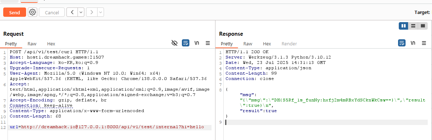
Task: Click the request Content-Type header line
Action: tap(77, 111)
